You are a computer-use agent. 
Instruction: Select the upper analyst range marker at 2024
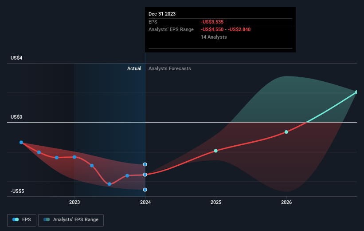pos(145,164)
